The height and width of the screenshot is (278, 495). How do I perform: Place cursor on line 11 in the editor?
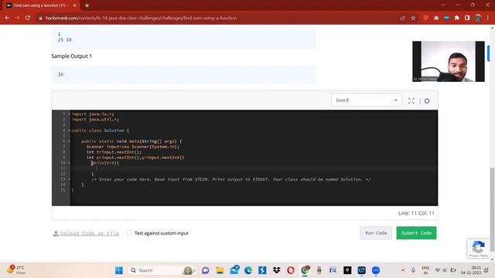click(x=254, y=168)
